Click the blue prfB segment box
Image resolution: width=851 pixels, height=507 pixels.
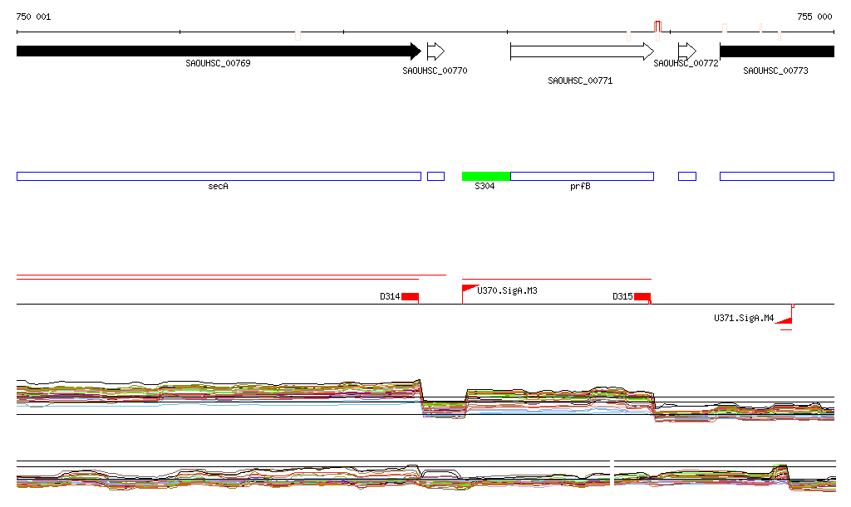coord(583,177)
